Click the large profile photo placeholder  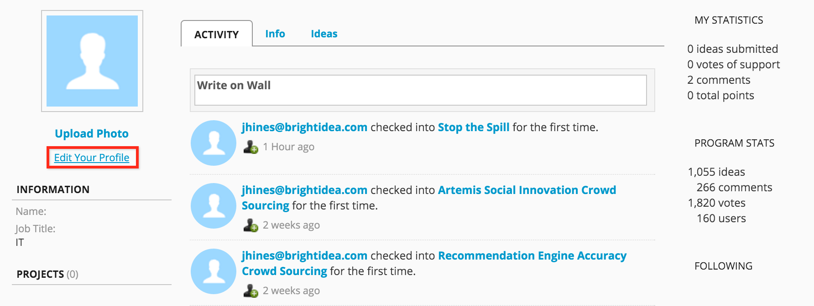tap(92, 61)
